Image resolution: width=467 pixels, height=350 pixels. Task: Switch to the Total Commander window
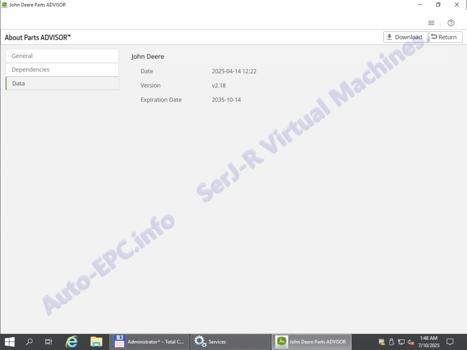[149, 342]
